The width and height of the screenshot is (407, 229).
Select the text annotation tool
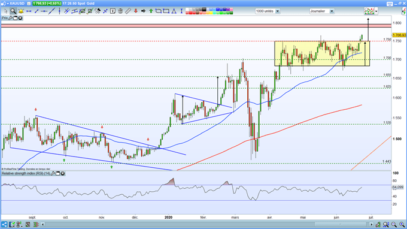113,11
